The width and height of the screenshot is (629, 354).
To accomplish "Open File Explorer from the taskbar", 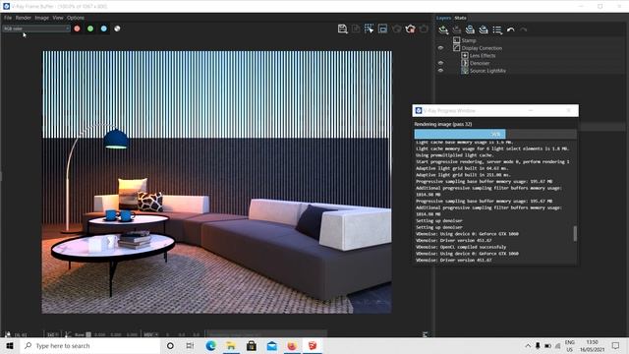I will point(231,346).
